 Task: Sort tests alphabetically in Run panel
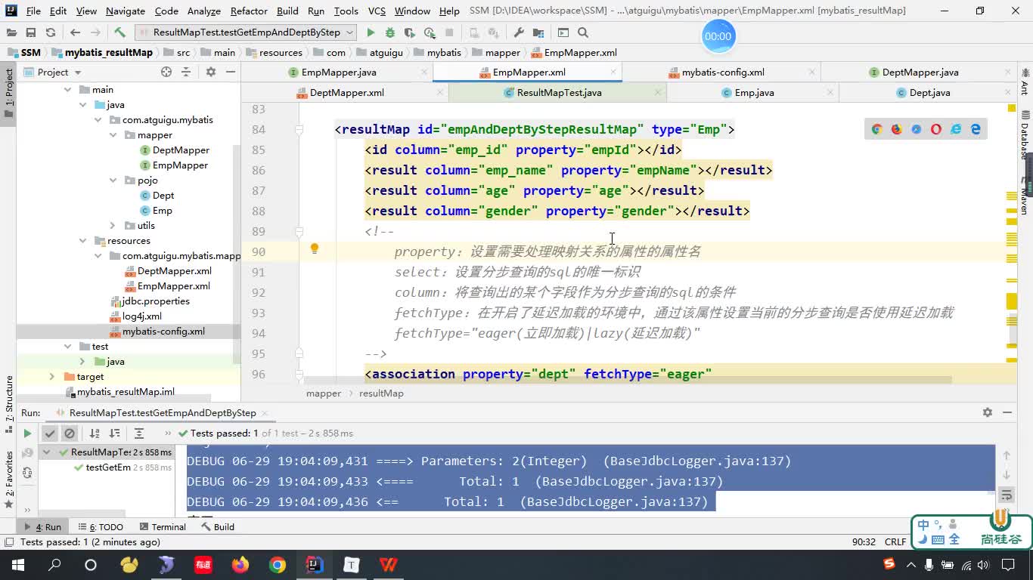pyautogui.click(x=95, y=433)
